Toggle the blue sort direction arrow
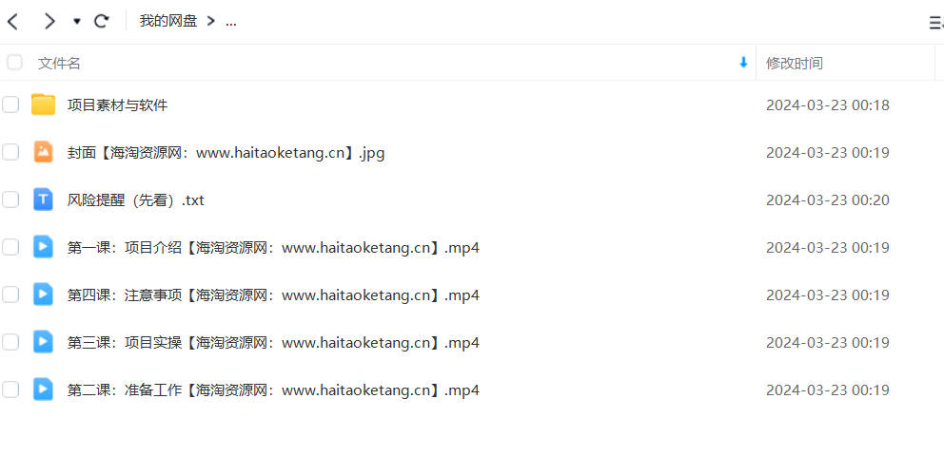Viewport: 944px width, 475px height. tap(743, 62)
